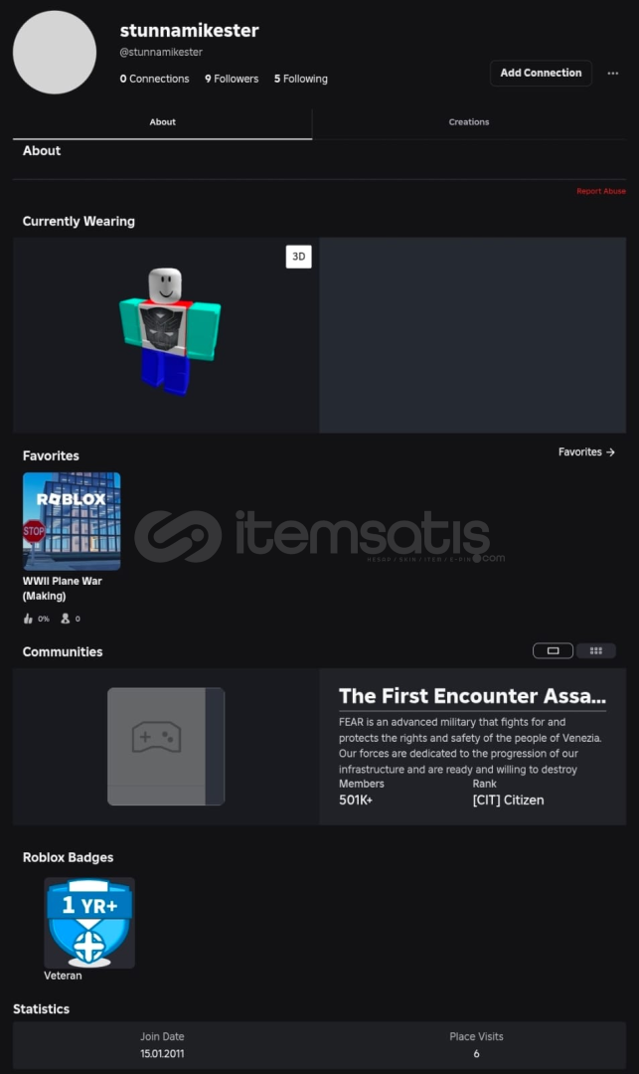Open the three-dot more options menu
Image resolution: width=639 pixels, height=1074 pixels.
pyautogui.click(x=612, y=73)
